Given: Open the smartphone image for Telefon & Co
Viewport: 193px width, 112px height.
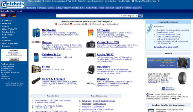Looking at the screenshot, I should 36,57.
